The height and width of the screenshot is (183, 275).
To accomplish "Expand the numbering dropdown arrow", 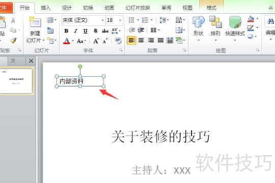I will point(151,20).
